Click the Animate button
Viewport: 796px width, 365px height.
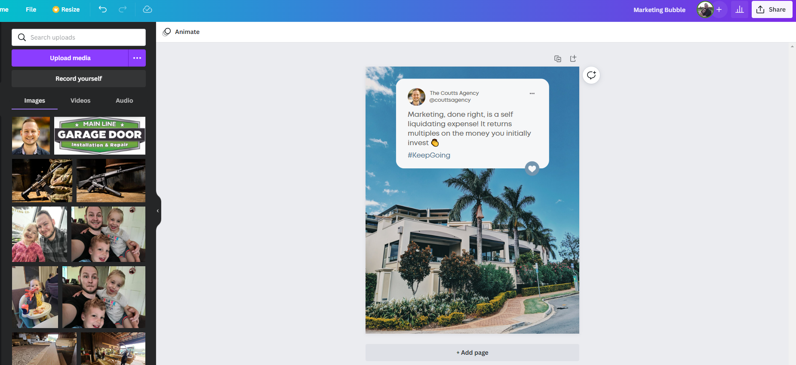[181, 32]
